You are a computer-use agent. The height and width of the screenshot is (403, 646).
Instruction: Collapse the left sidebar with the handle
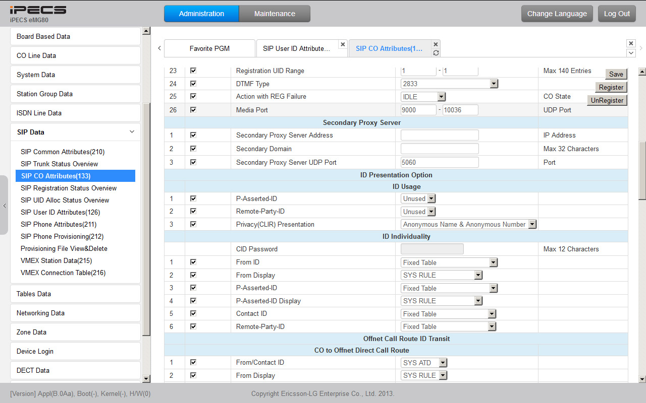4,206
